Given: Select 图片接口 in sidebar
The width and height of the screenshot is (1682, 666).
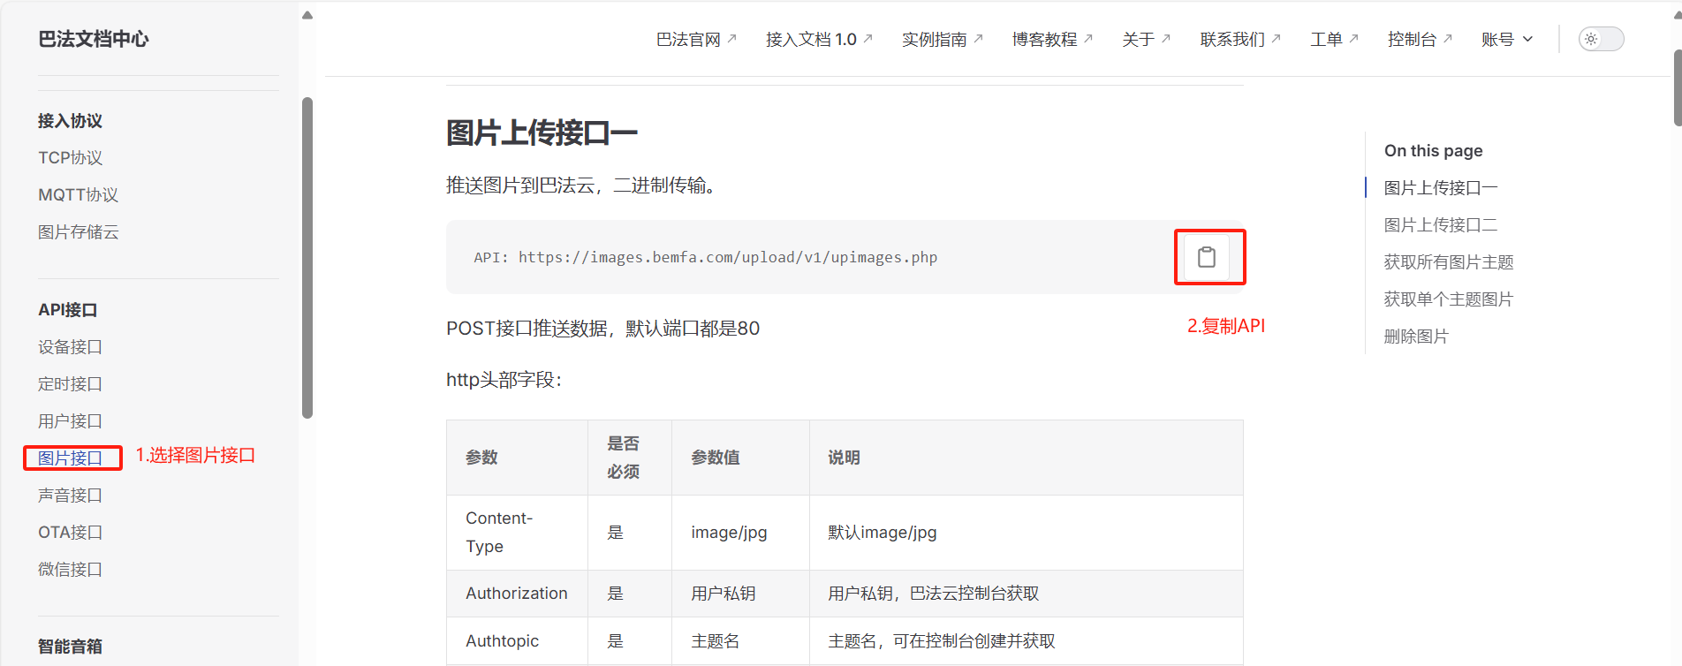Looking at the screenshot, I should coord(71,458).
